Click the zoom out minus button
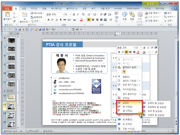The height and width of the screenshot is (135, 180). [x=148, y=131]
